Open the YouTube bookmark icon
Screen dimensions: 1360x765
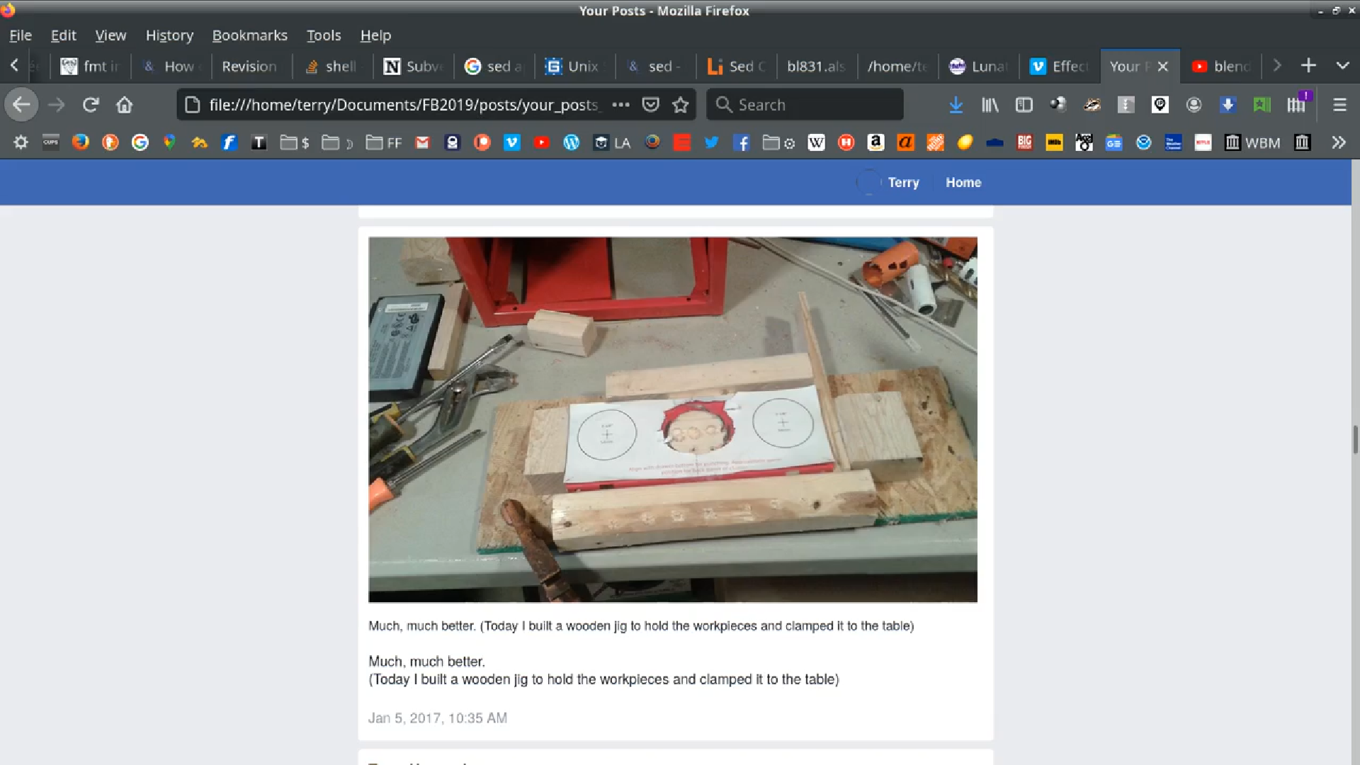point(541,142)
